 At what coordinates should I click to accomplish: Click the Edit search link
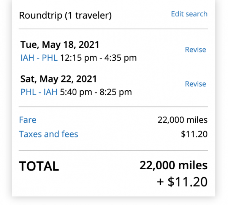(189, 14)
